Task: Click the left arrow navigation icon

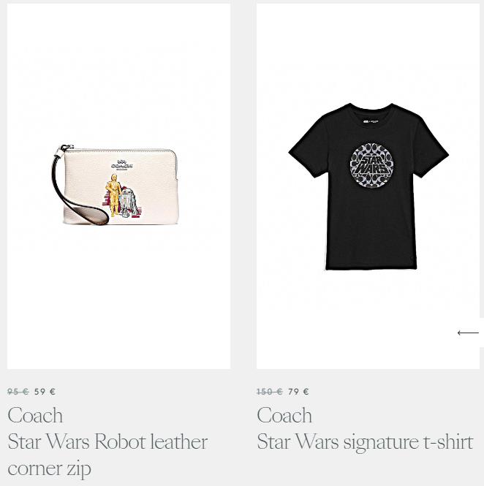Action: (x=468, y=333)
